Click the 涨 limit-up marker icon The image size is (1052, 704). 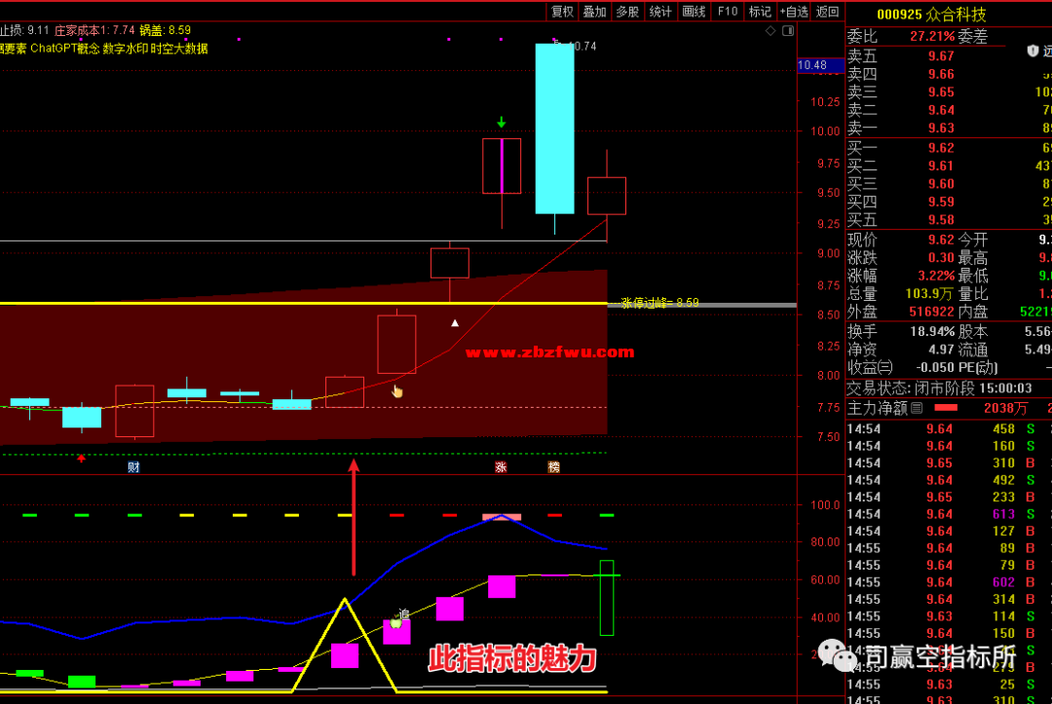(501, 467)
